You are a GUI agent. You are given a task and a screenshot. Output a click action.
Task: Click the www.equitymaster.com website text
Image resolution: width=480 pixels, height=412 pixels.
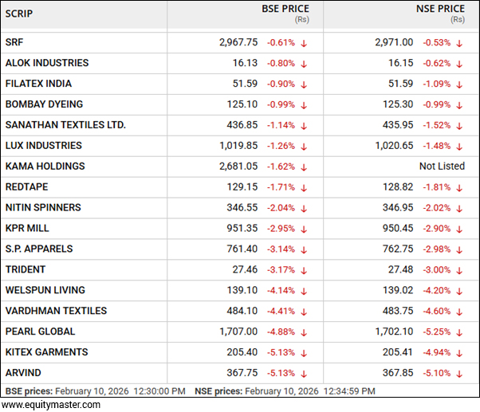pyautogui.click(x=50, y=405)
